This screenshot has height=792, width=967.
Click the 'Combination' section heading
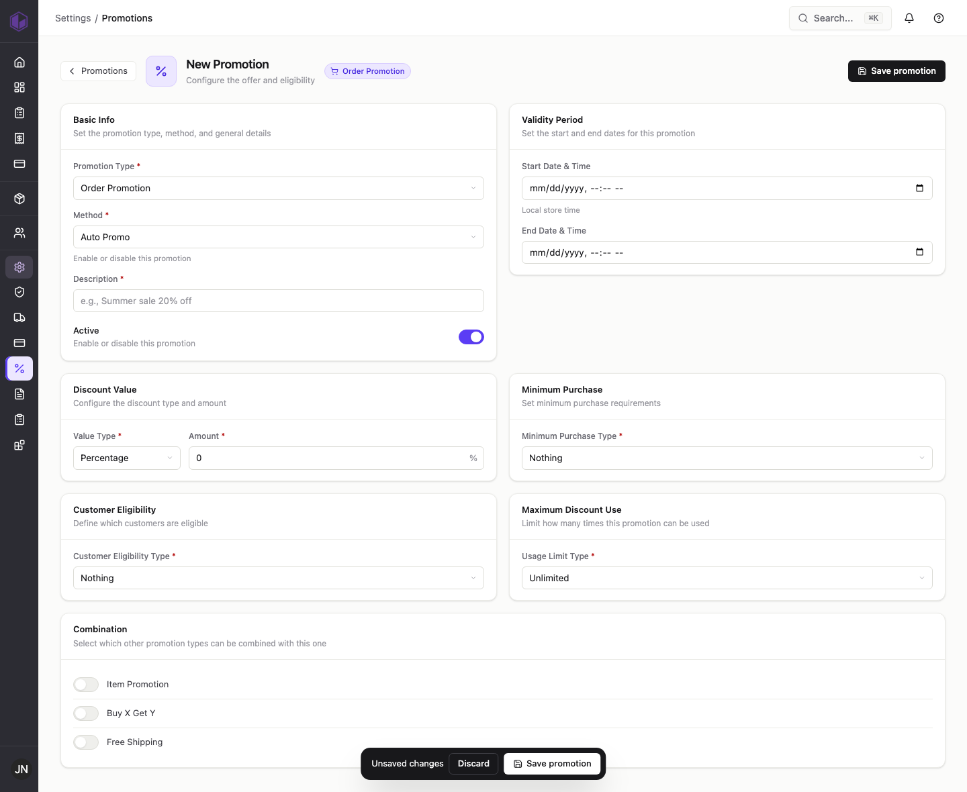100,629
